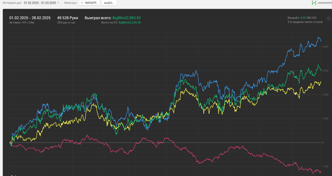
Task: Click the 259 рук в час text
Action: point(66,22)
